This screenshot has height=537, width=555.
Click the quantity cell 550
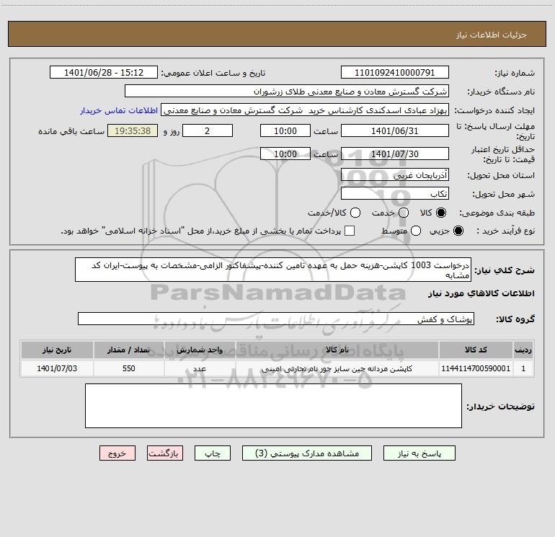coord(128,368)
